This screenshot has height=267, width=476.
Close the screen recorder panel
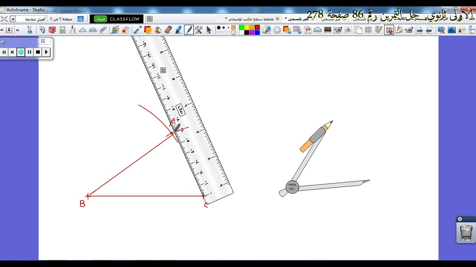coord(43,41)
